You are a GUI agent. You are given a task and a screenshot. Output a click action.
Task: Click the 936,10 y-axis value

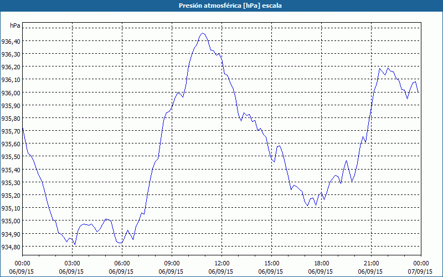(11, 80)
